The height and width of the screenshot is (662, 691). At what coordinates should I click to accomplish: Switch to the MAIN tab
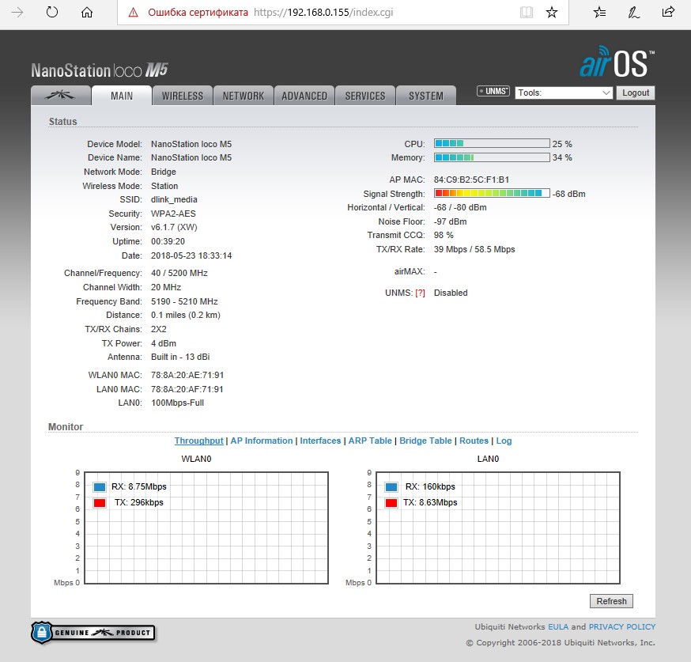(122, 96)
